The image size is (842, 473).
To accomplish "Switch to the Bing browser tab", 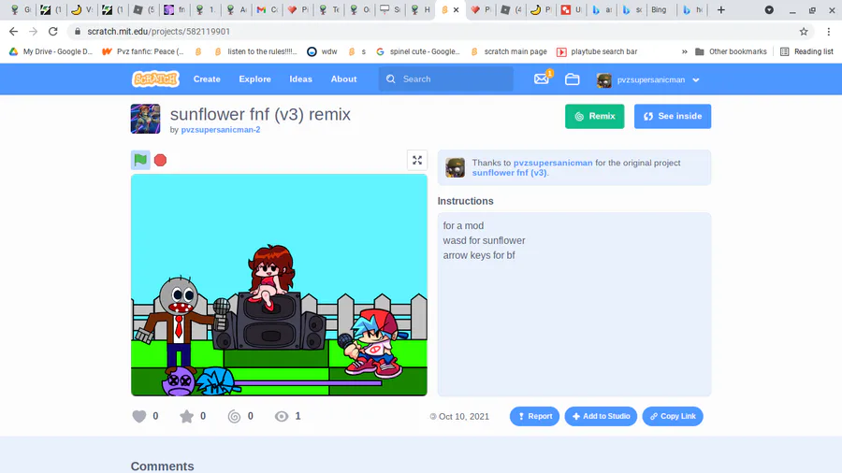I will coord(659,9).
